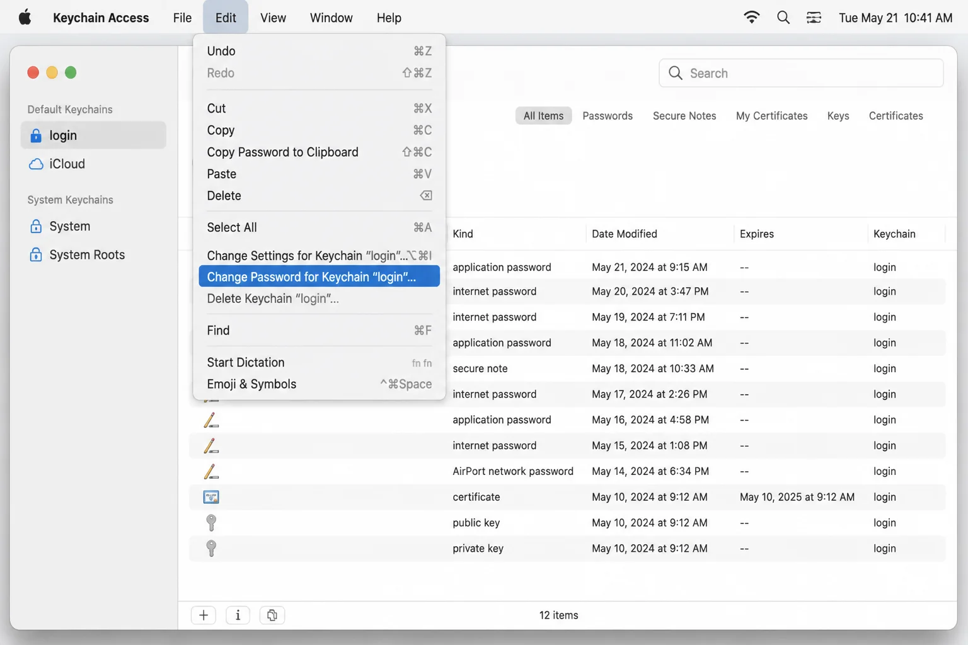Screen dimensions: 968x645
Task: Open the View menu
Action: (273, 18)
